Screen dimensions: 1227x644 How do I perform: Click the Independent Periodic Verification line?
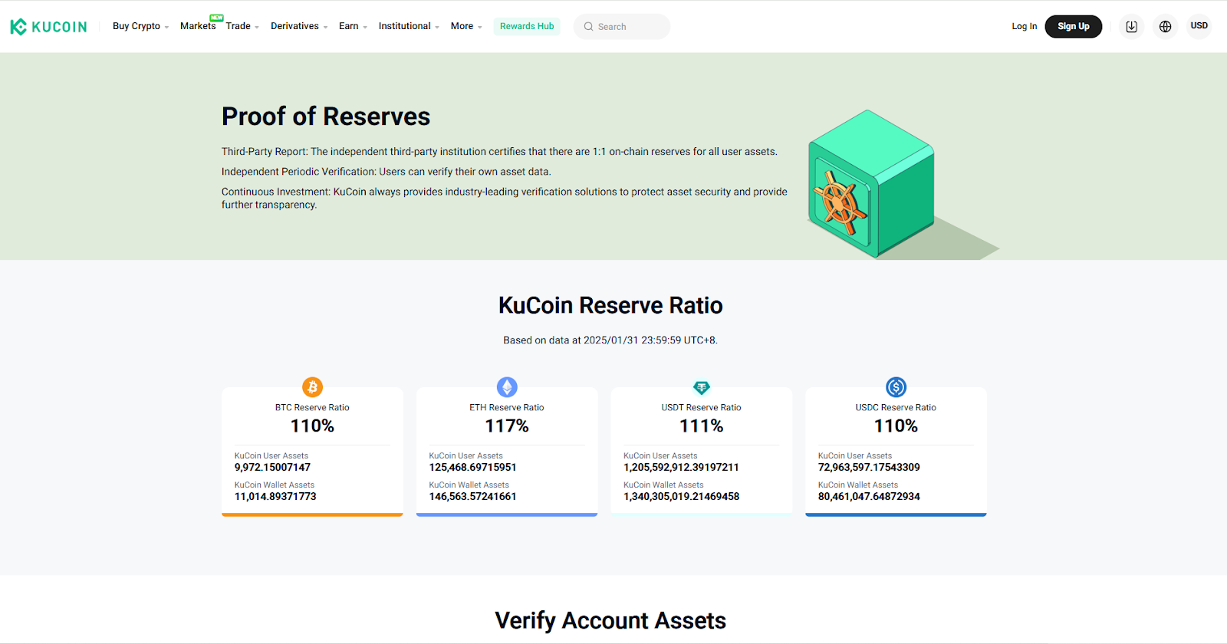[x=387, y=172]
